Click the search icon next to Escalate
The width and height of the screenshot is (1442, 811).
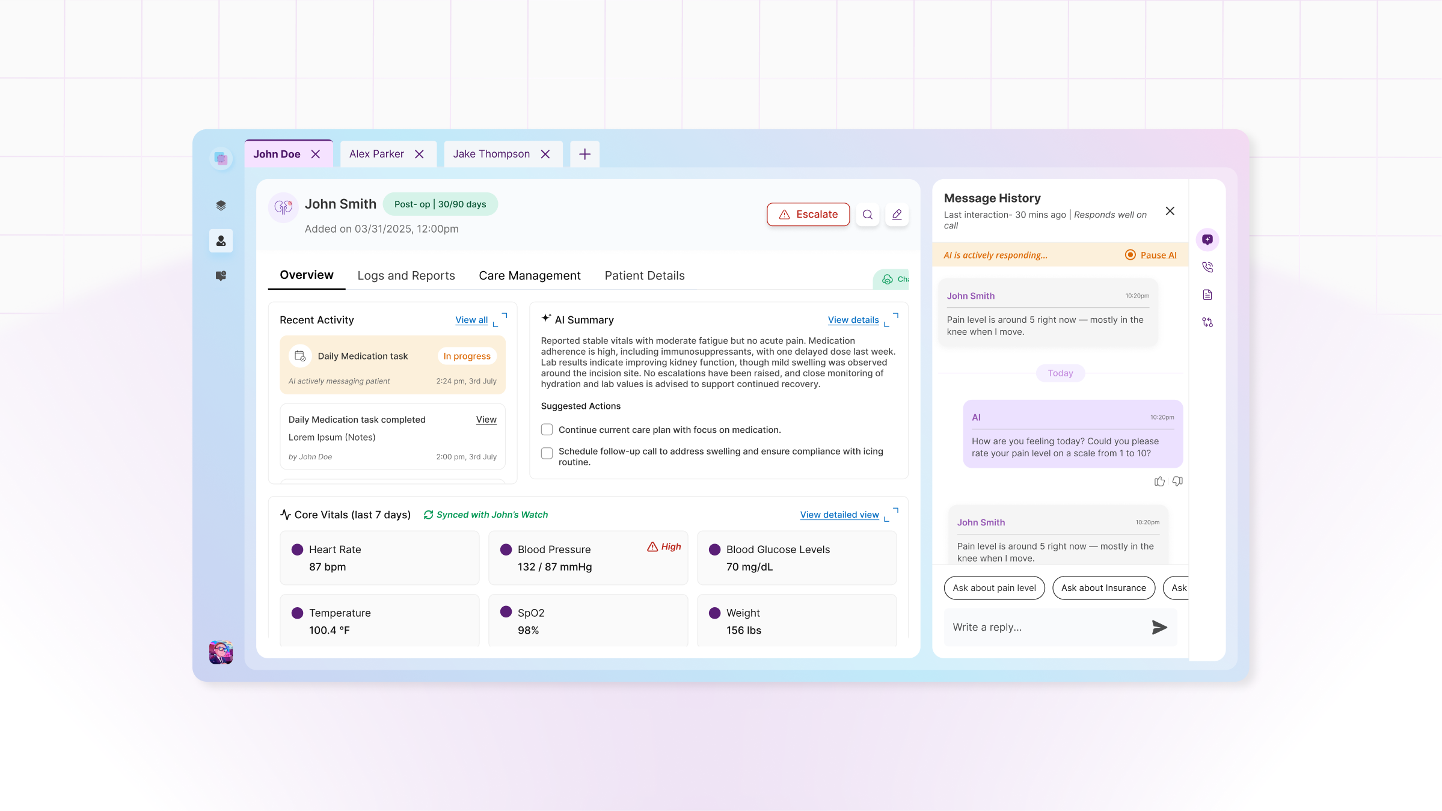point(867,215)
